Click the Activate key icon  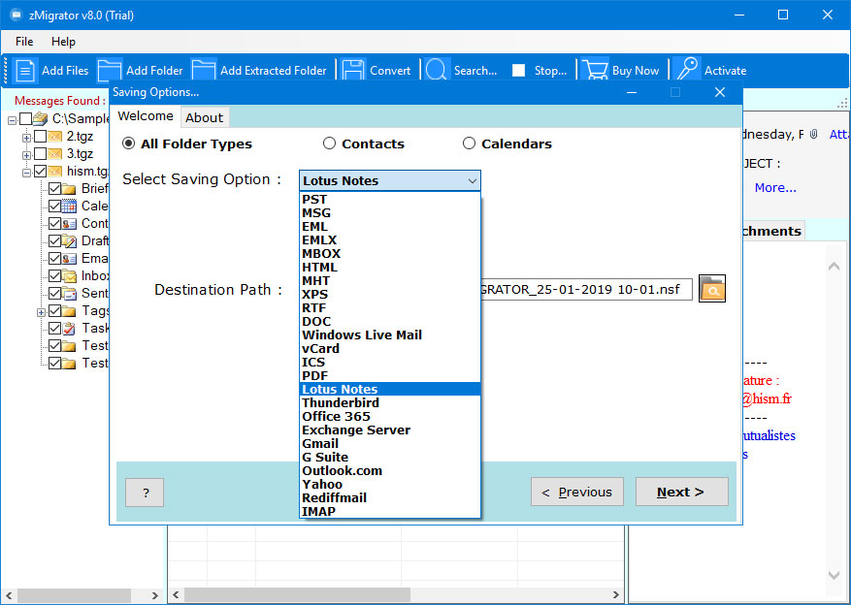[x=687, y=70]
